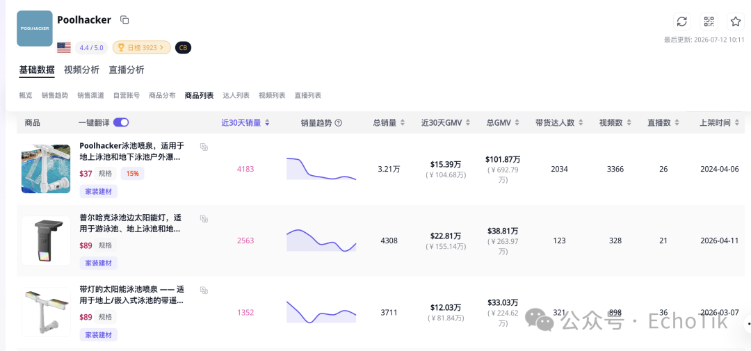This screenshot has height=351, width=751.
Task: Click the 3366 video count
Action: pyautogui.click(x=615, y=169)
